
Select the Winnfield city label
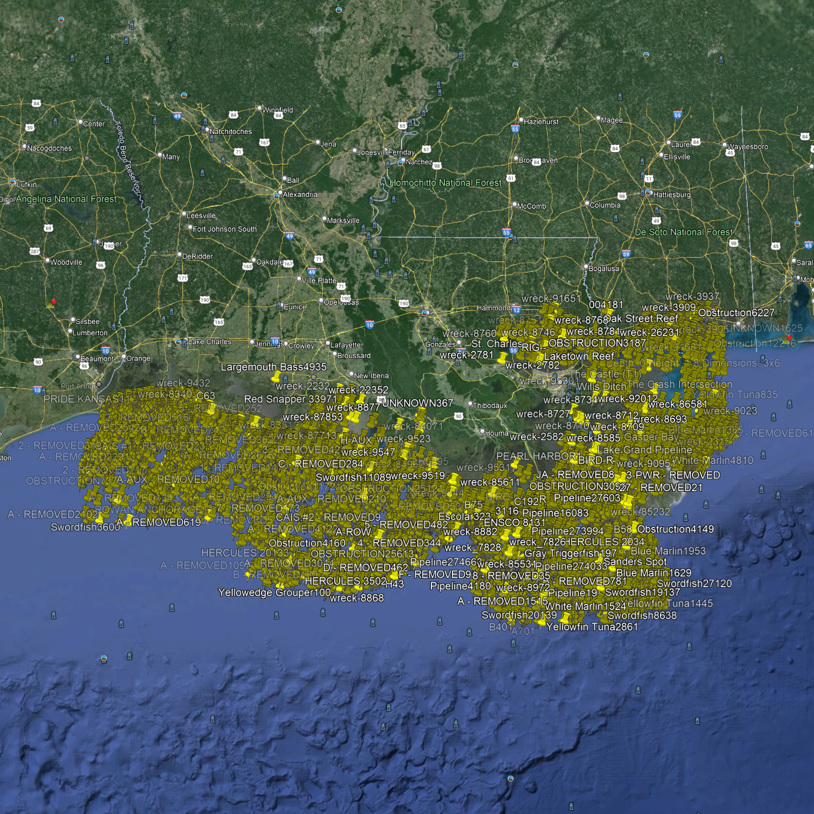[277, 110]
